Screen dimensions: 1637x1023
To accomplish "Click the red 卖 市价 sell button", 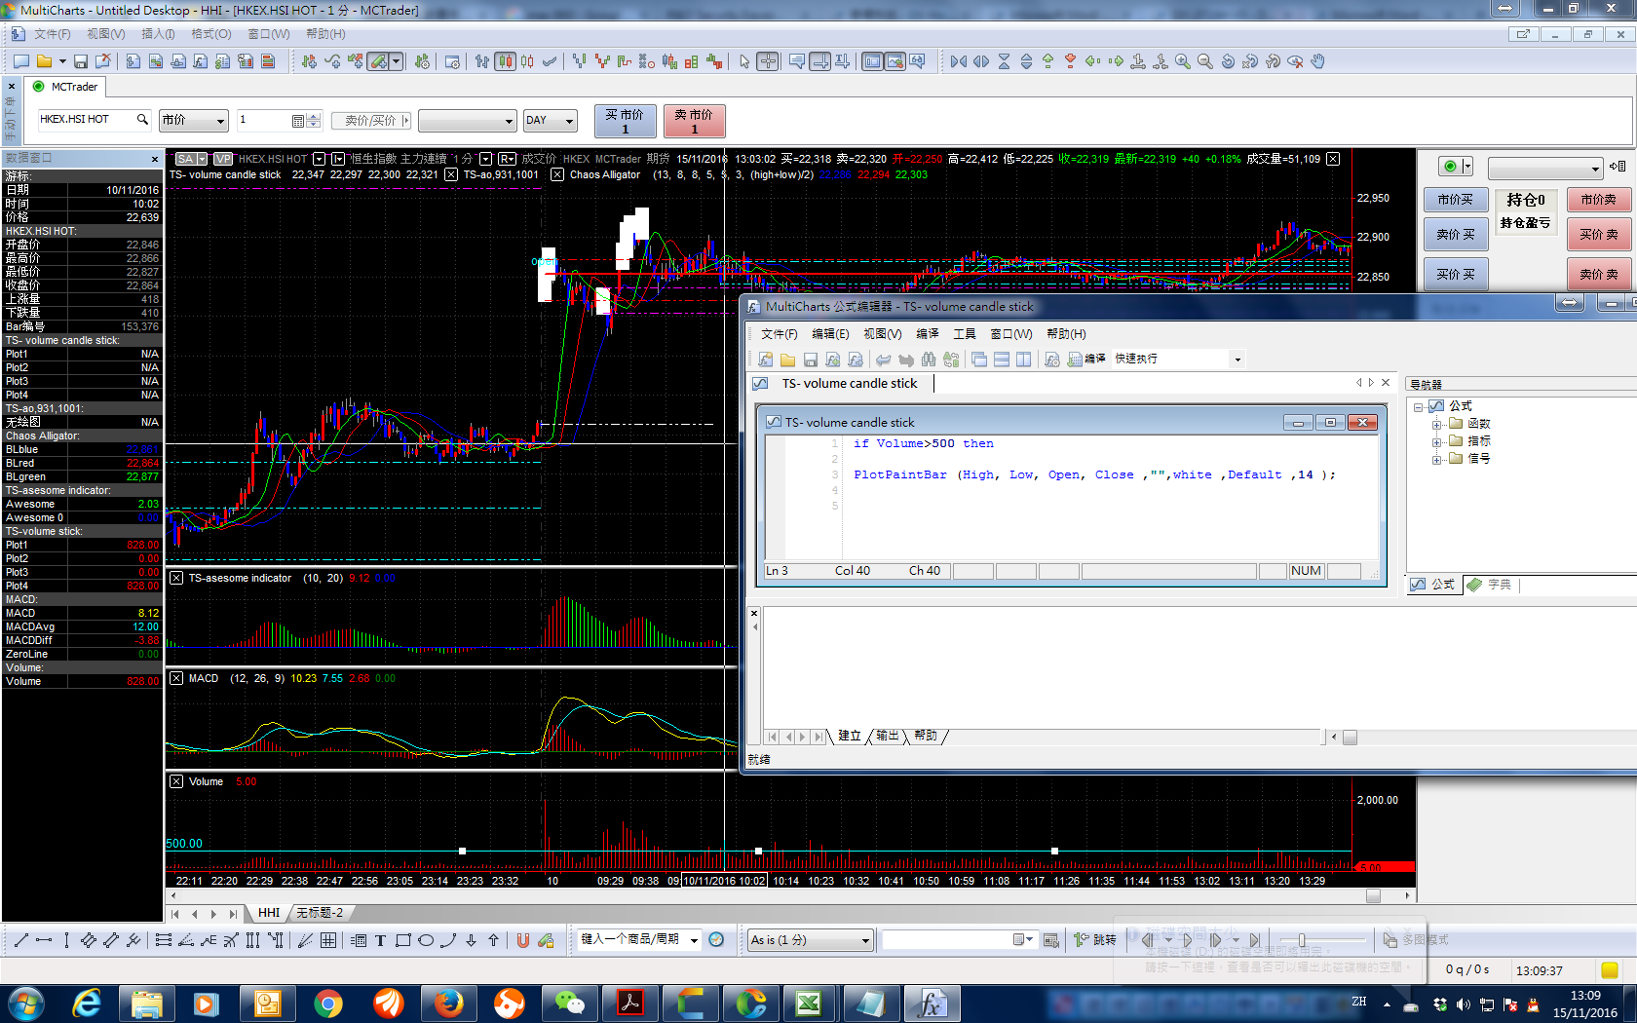I will 695,121.
